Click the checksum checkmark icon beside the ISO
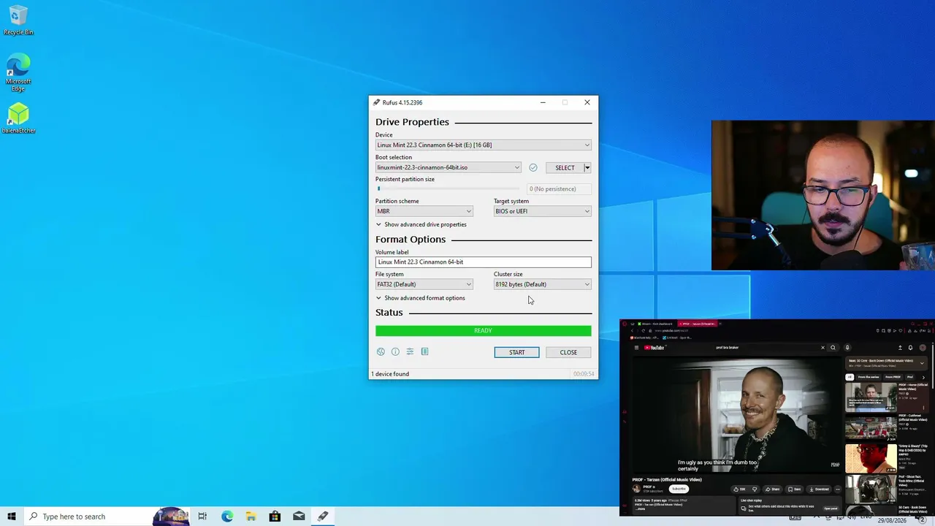Image resolution: width=935 pixels, height=526 pixels. click(x=533, y=167)
